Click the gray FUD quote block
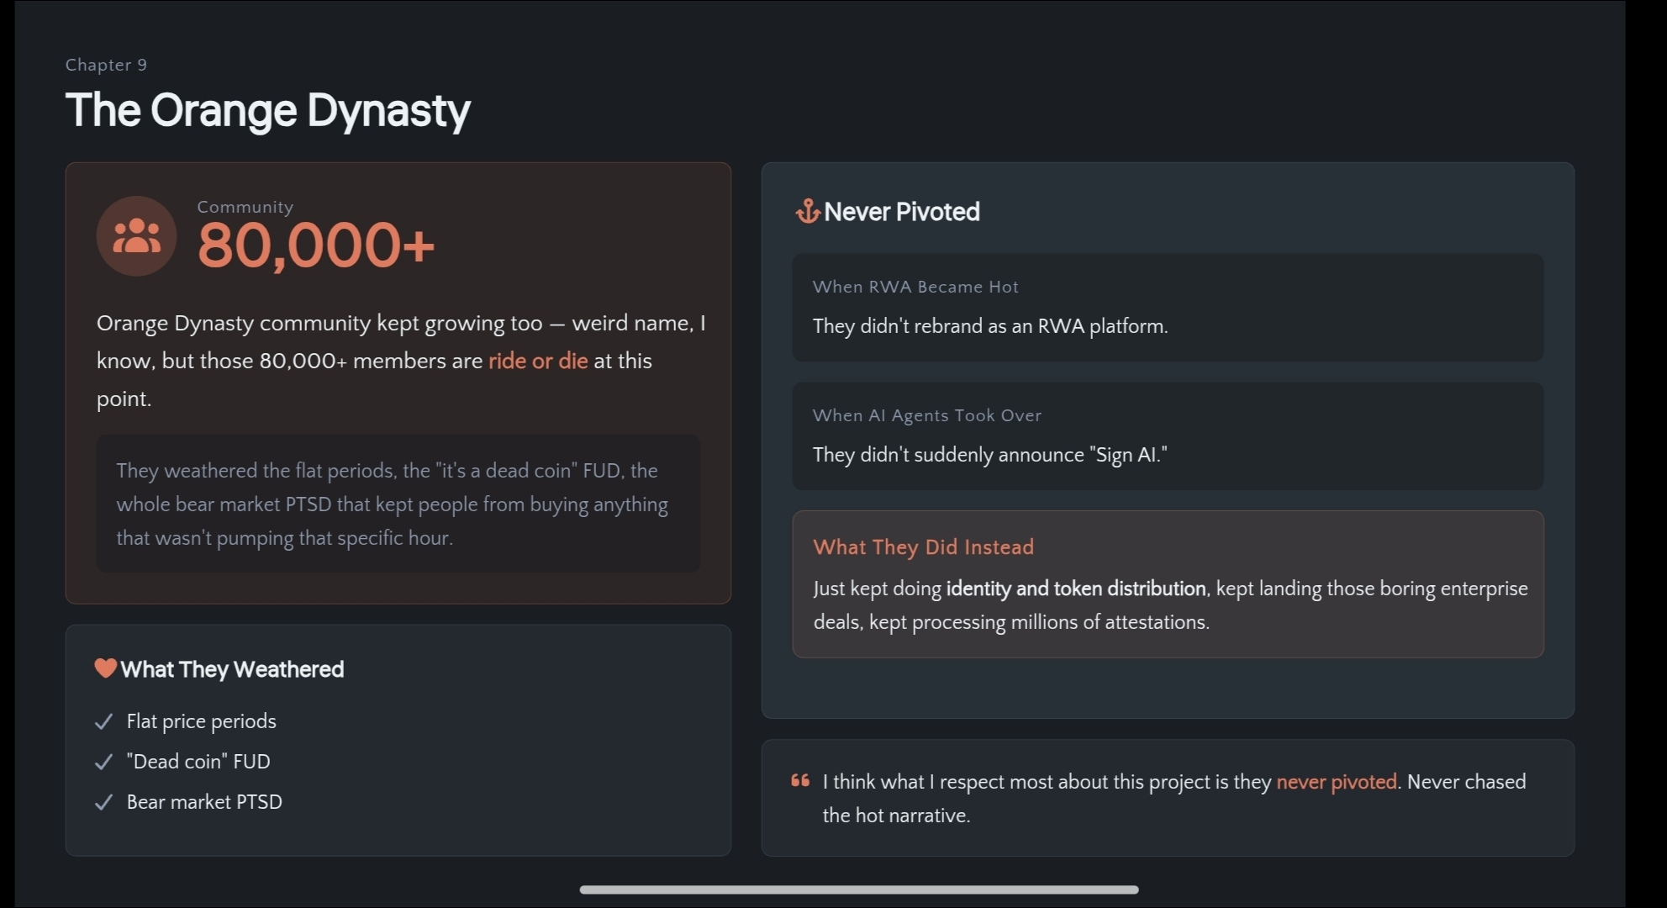Image resolution: width=1667 pixels, height=908 pixels. [398, 504]
